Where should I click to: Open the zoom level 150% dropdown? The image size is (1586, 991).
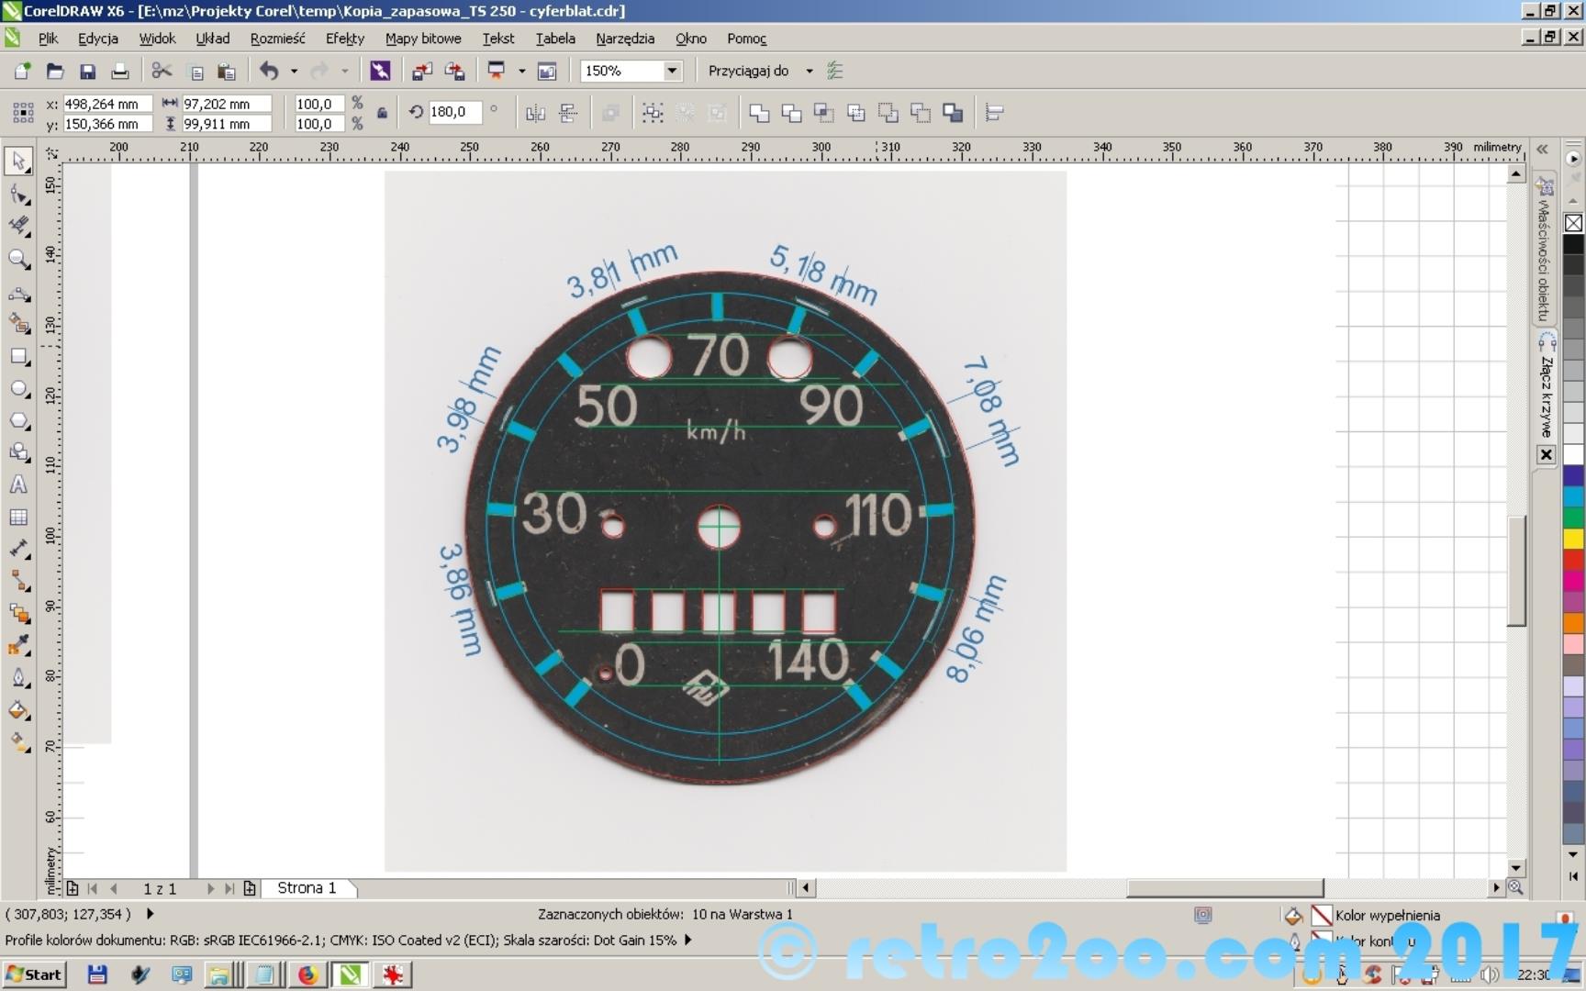tap(672, 72)
